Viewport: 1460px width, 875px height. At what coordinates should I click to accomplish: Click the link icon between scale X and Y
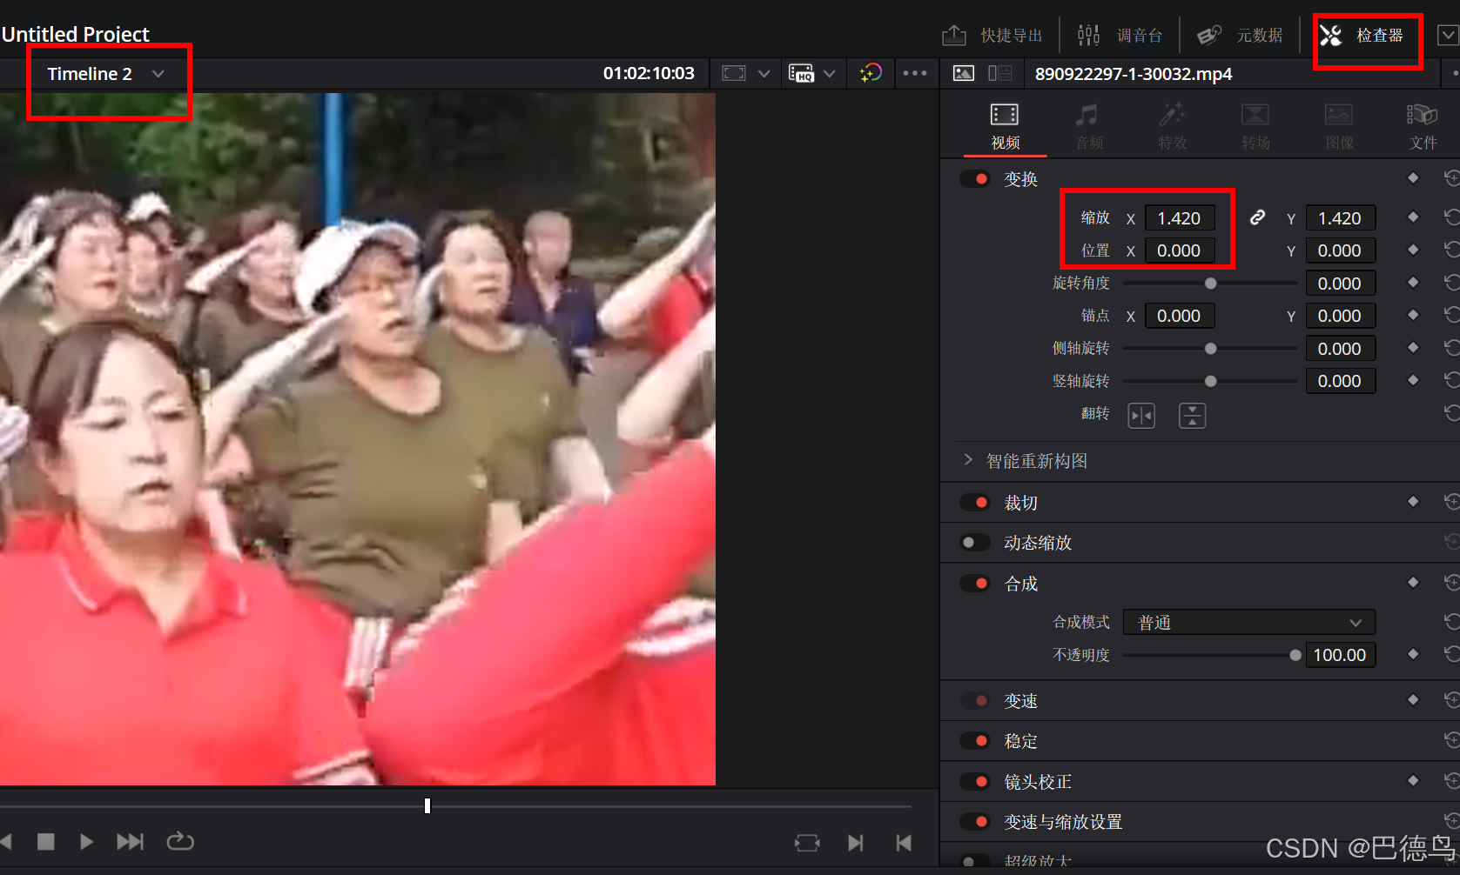click(1256, 217)
